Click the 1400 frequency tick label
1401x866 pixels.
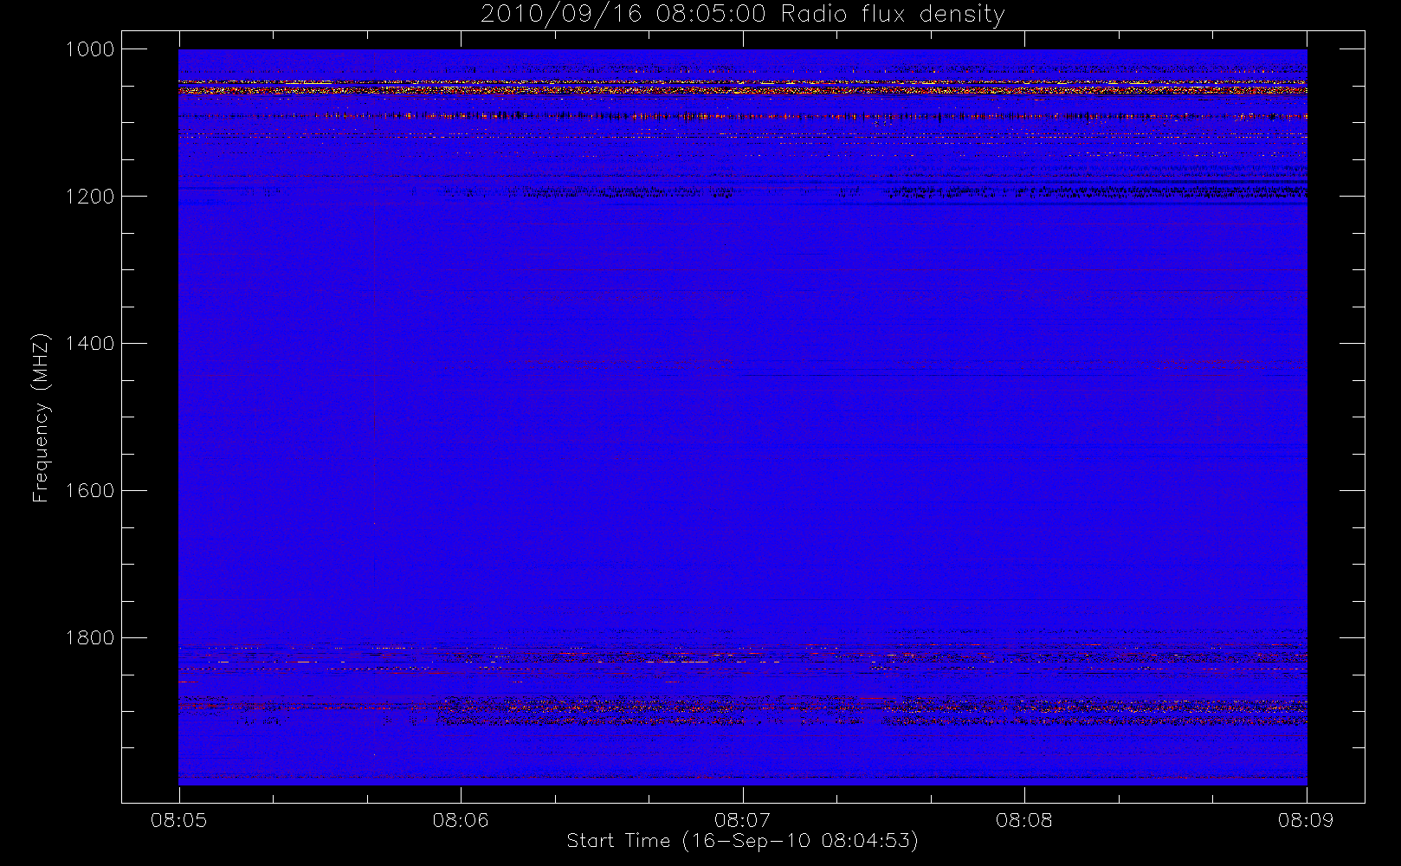click(90, 344)
